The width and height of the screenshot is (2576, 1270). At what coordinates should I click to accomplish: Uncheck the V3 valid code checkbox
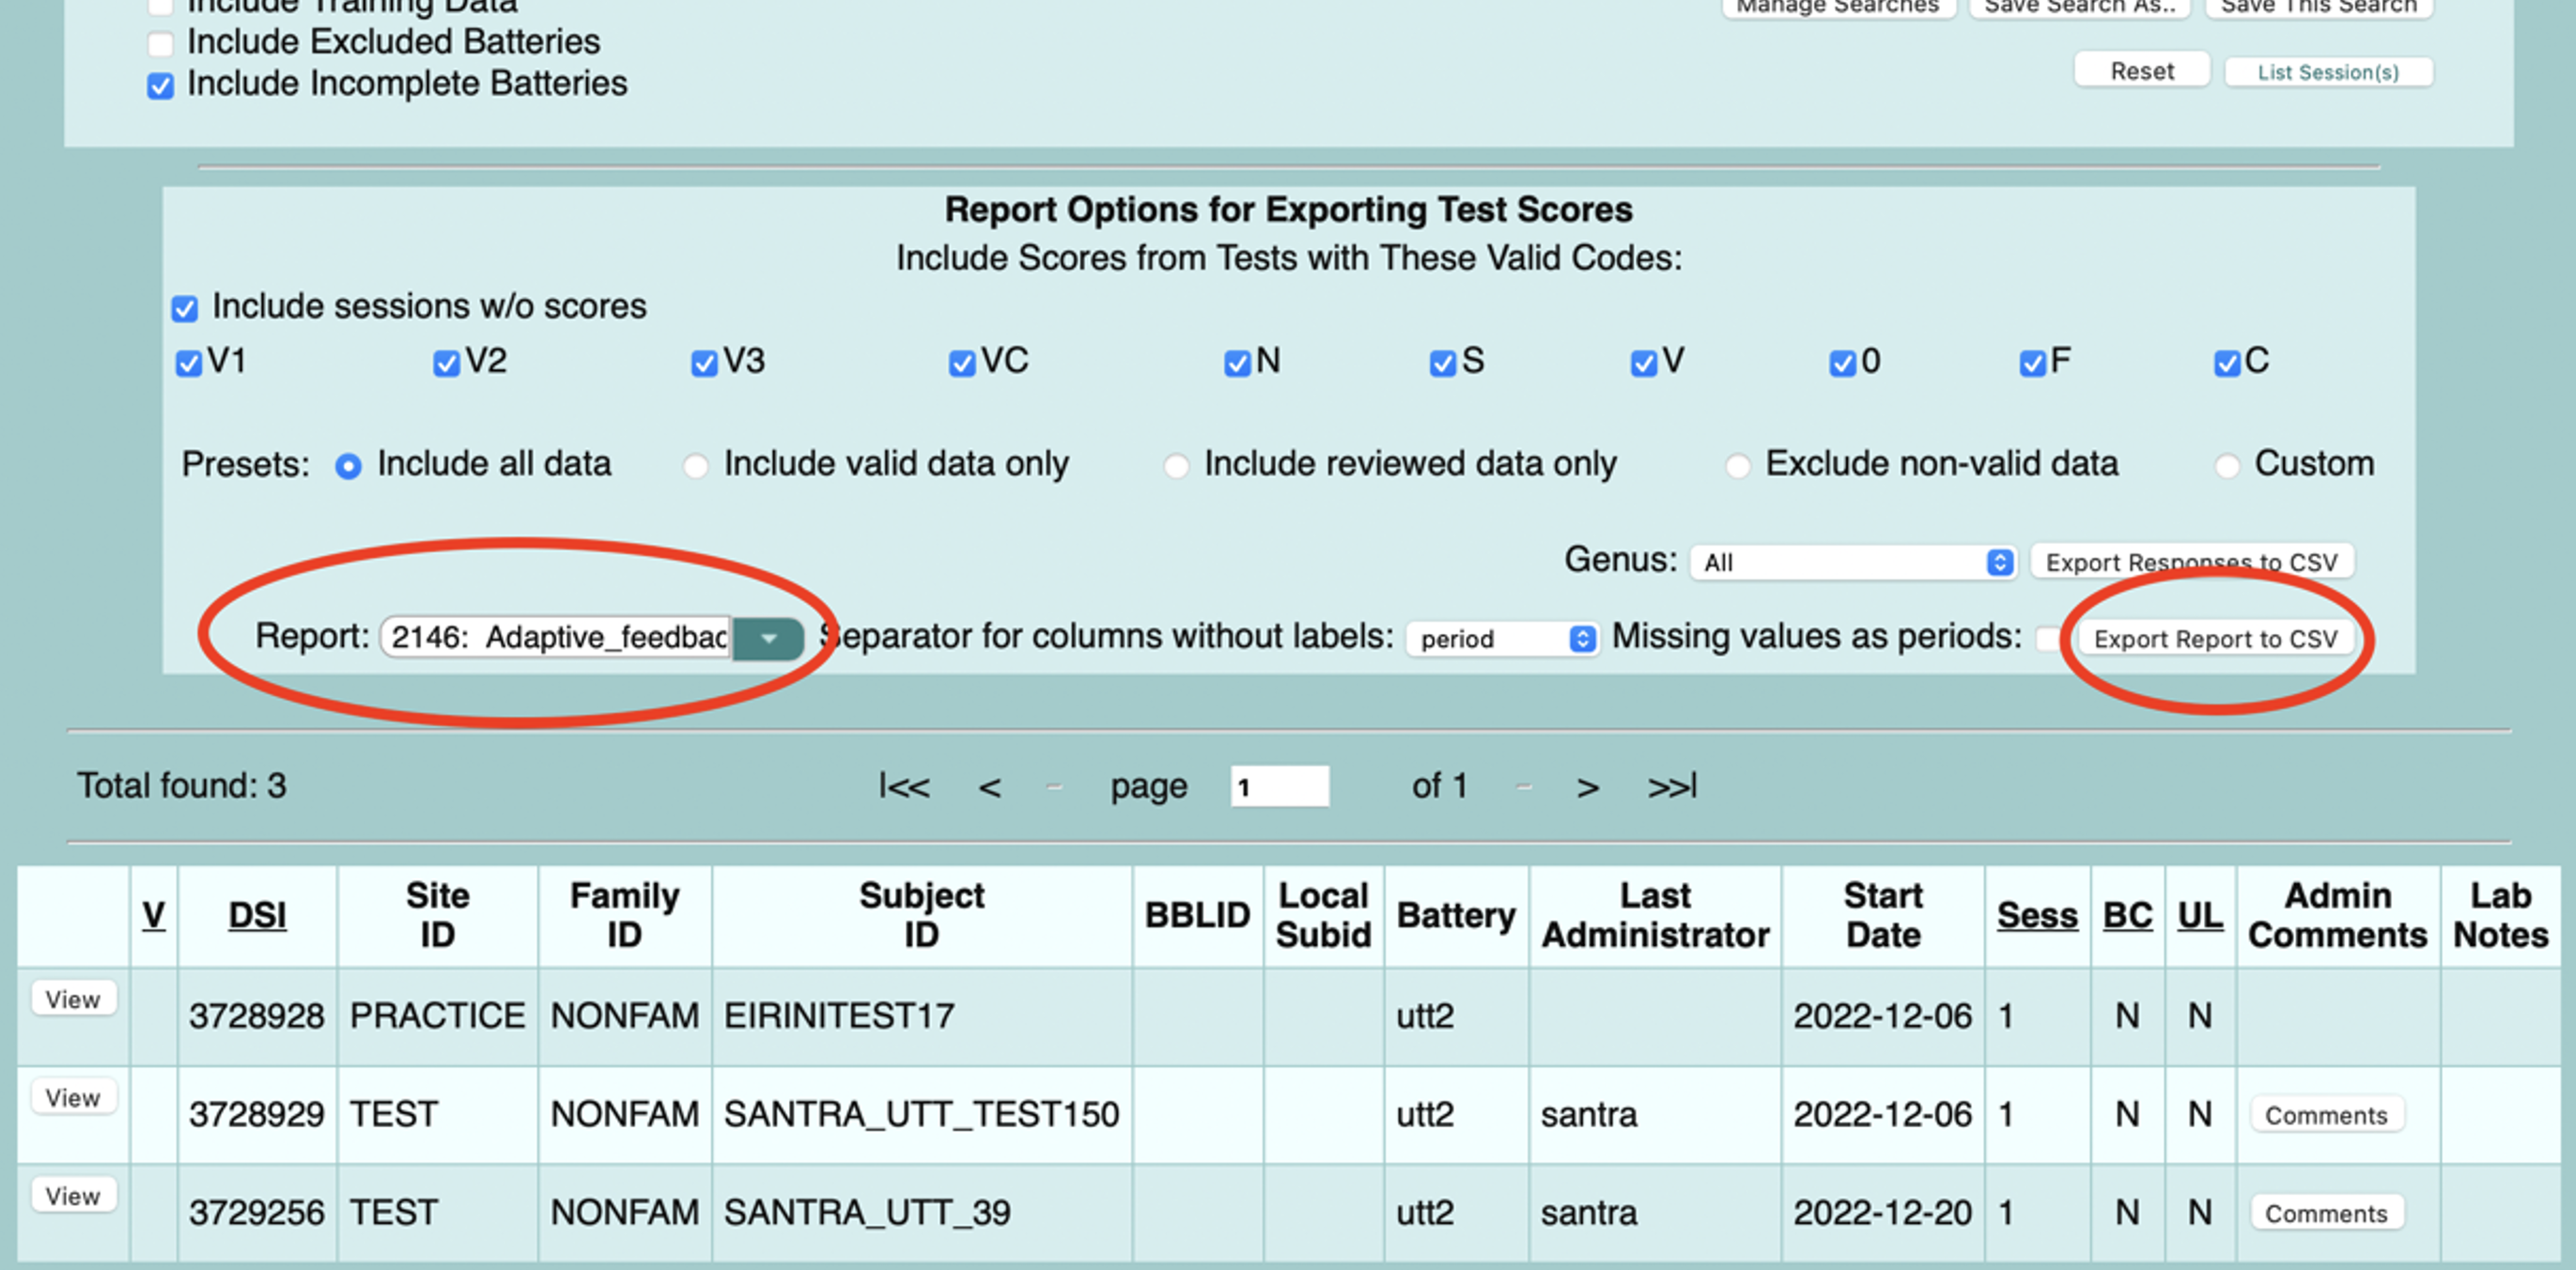[x=704, y=363]
